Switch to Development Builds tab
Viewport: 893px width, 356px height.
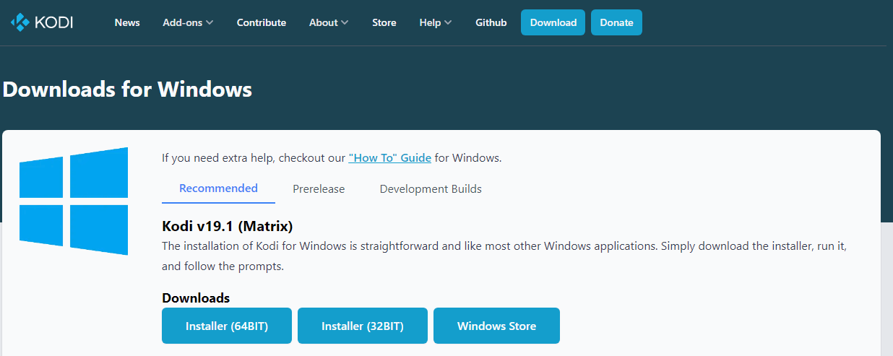coord(431,189)
